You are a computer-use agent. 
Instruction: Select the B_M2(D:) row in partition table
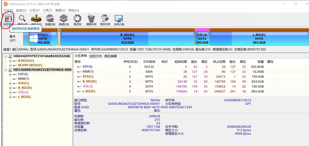pos(173,82)
